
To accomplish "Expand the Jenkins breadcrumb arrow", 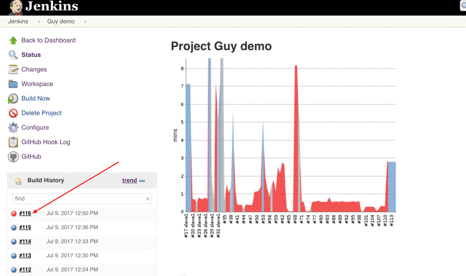I will click(39, 22).
